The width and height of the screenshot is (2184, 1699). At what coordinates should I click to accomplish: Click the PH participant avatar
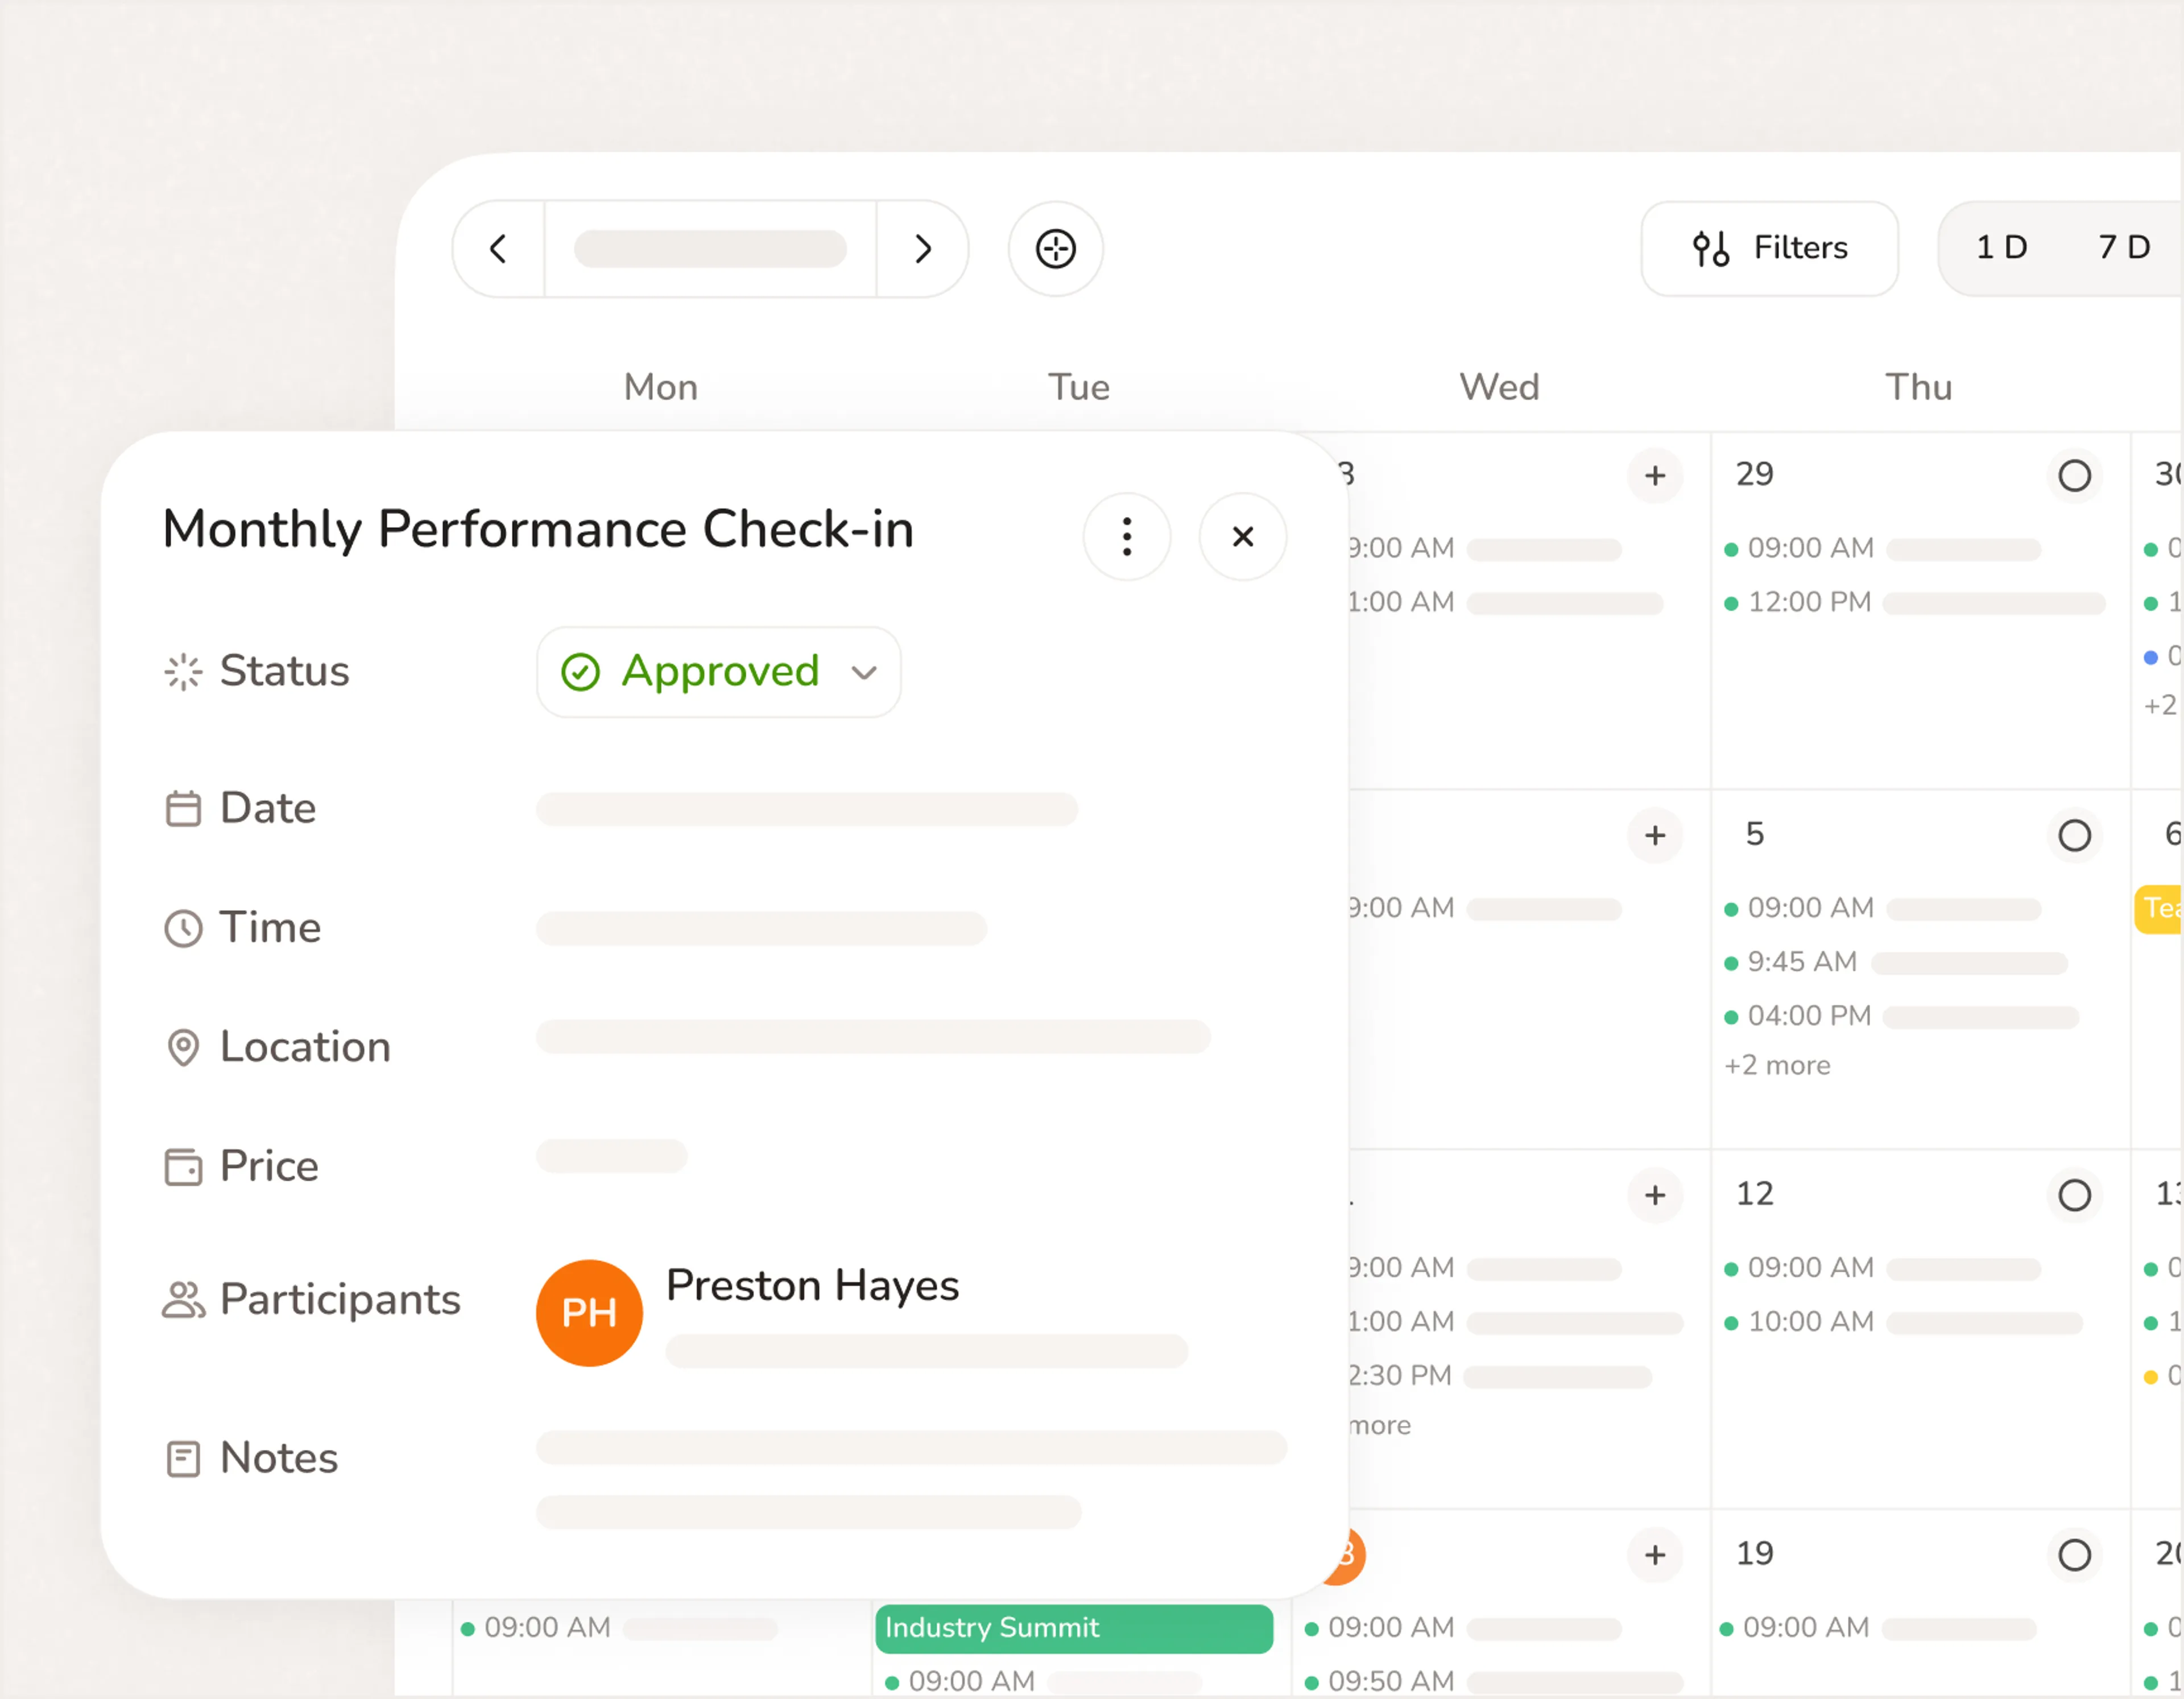click(589, 1313)
